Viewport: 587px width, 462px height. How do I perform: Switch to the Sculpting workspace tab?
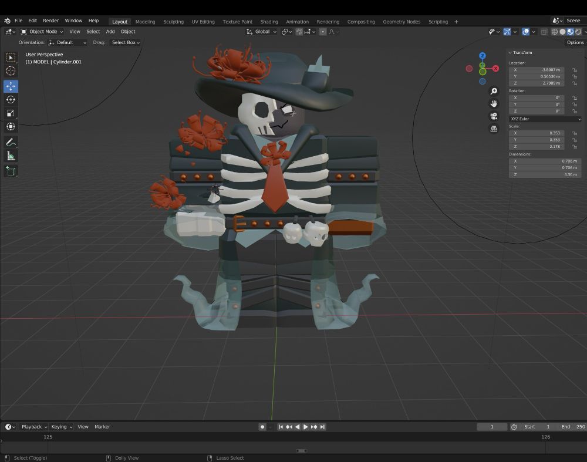point(173,22)
